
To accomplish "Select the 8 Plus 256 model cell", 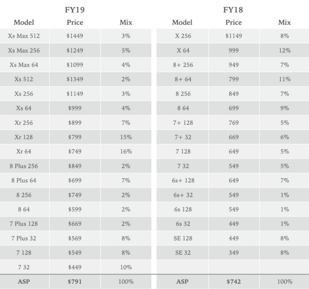I will click(24, 166).
